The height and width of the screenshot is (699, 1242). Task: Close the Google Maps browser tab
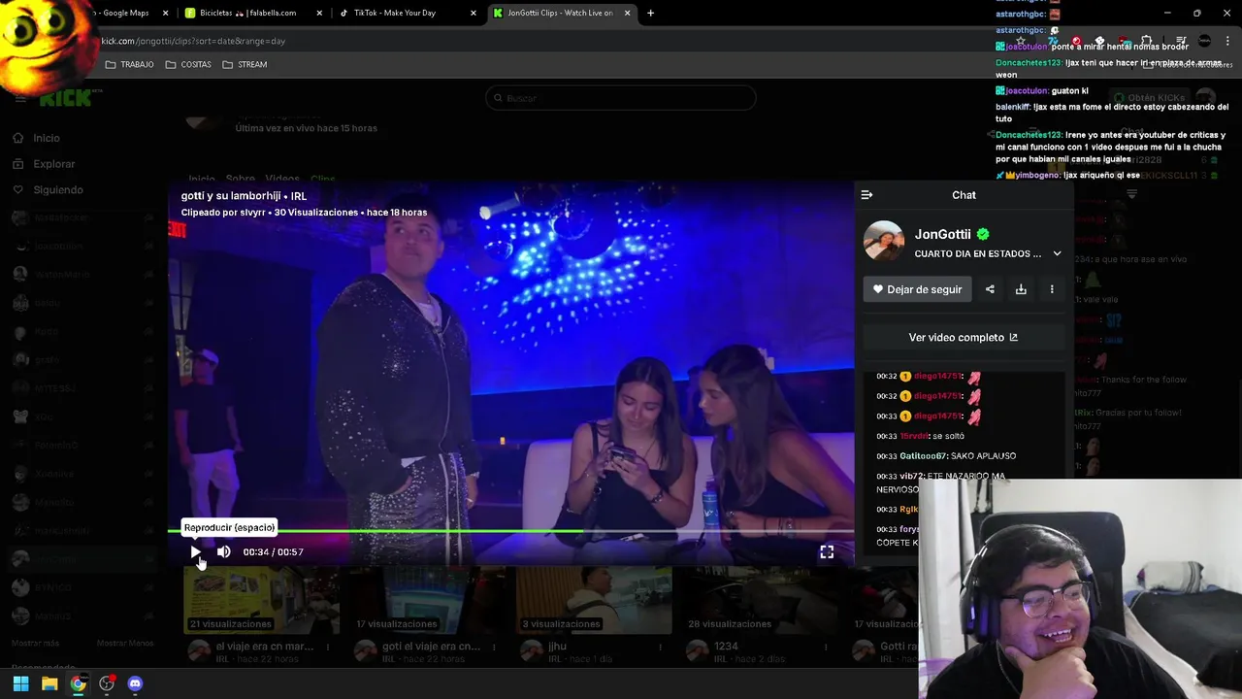tap(165, 13)
